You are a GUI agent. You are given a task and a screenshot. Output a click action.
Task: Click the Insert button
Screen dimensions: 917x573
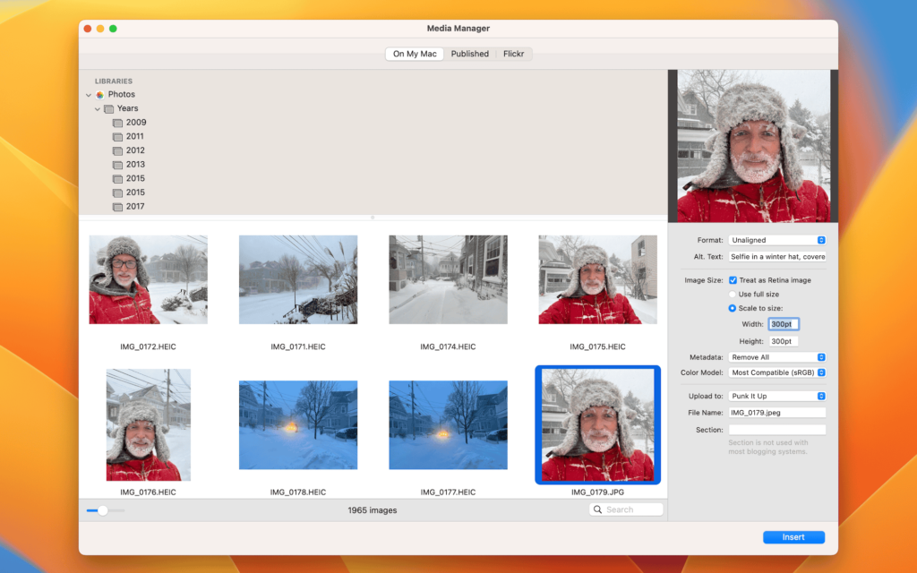(x=793, y=537)
